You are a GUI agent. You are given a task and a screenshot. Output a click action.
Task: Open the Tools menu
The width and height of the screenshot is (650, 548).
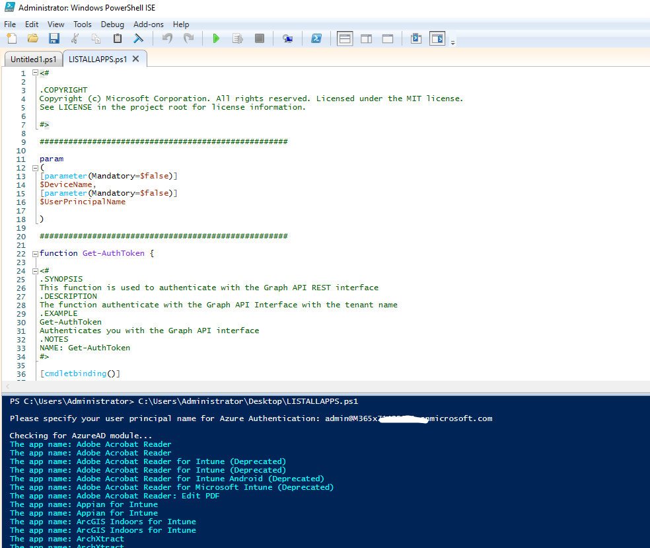tap(83, 24)
